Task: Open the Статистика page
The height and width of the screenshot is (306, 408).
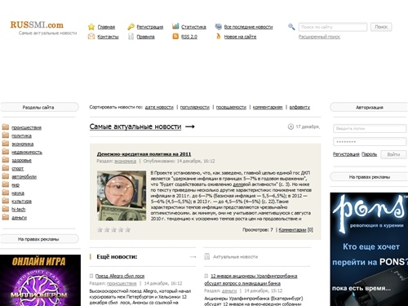Action: [193, 27]
